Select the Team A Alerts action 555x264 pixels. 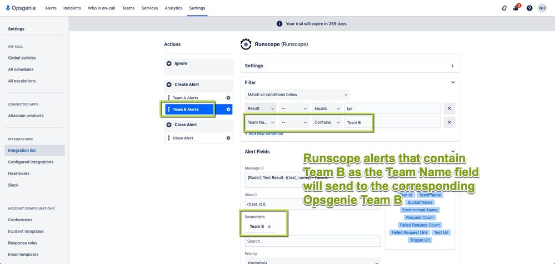198,98
